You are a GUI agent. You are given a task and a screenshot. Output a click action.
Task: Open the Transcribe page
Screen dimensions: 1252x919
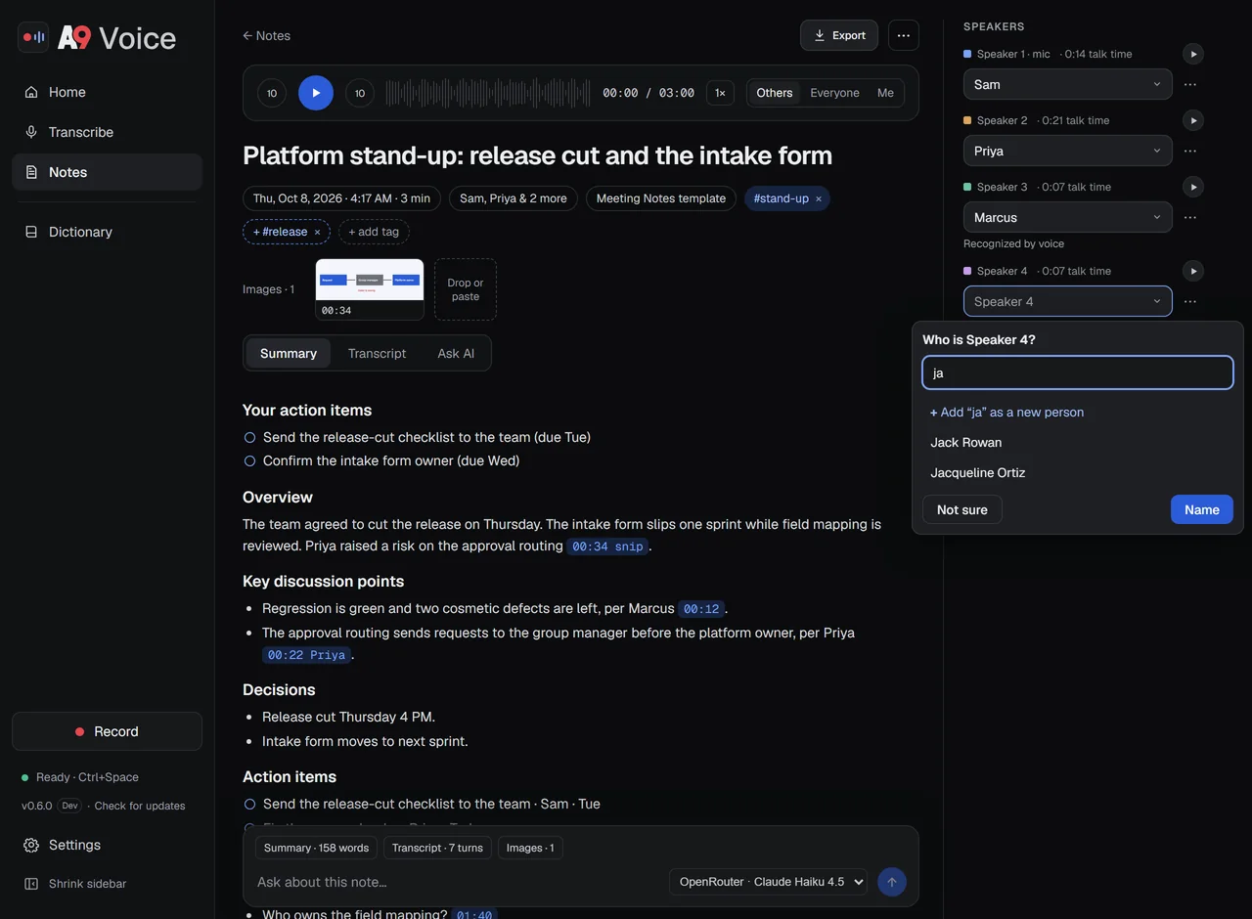[108, 132]
